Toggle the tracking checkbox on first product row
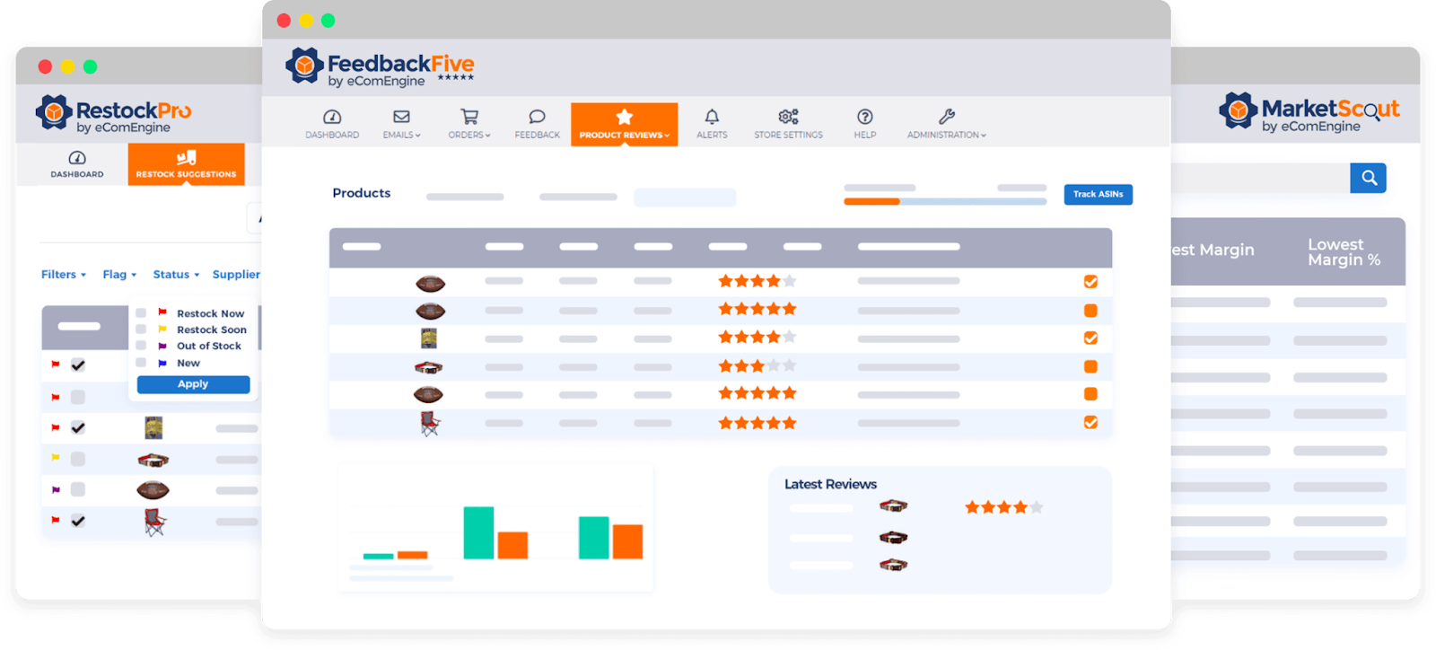This screenshot has width=1436, height=650. point(1090,282)
